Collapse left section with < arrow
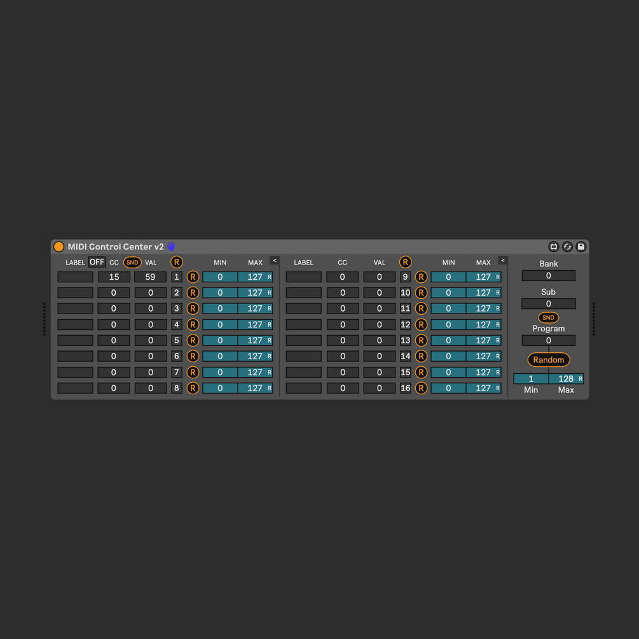639x639 pixels. click(x=274, y=261)
